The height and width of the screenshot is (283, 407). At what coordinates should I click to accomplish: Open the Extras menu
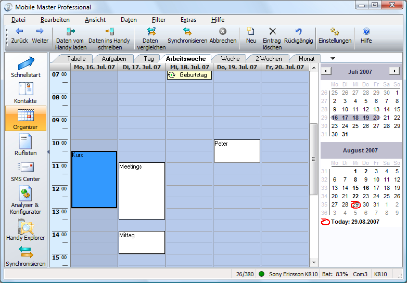188,20
